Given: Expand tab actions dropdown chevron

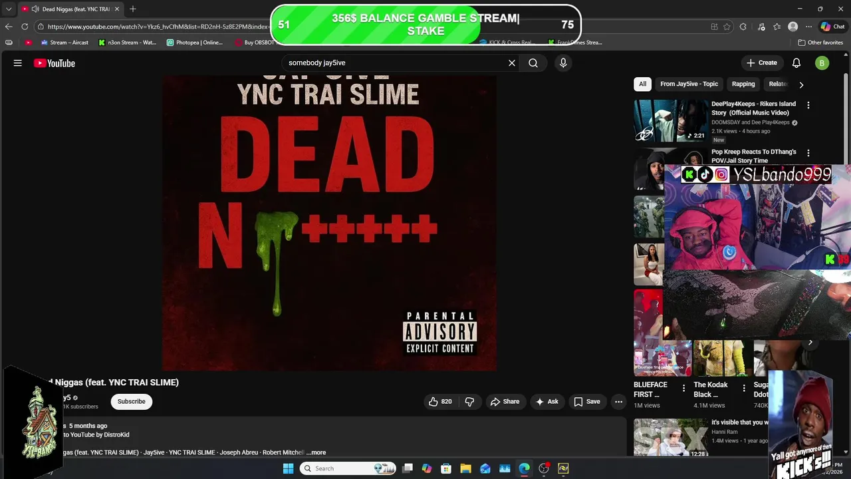Looking at the screenshot, I should 9,9.
